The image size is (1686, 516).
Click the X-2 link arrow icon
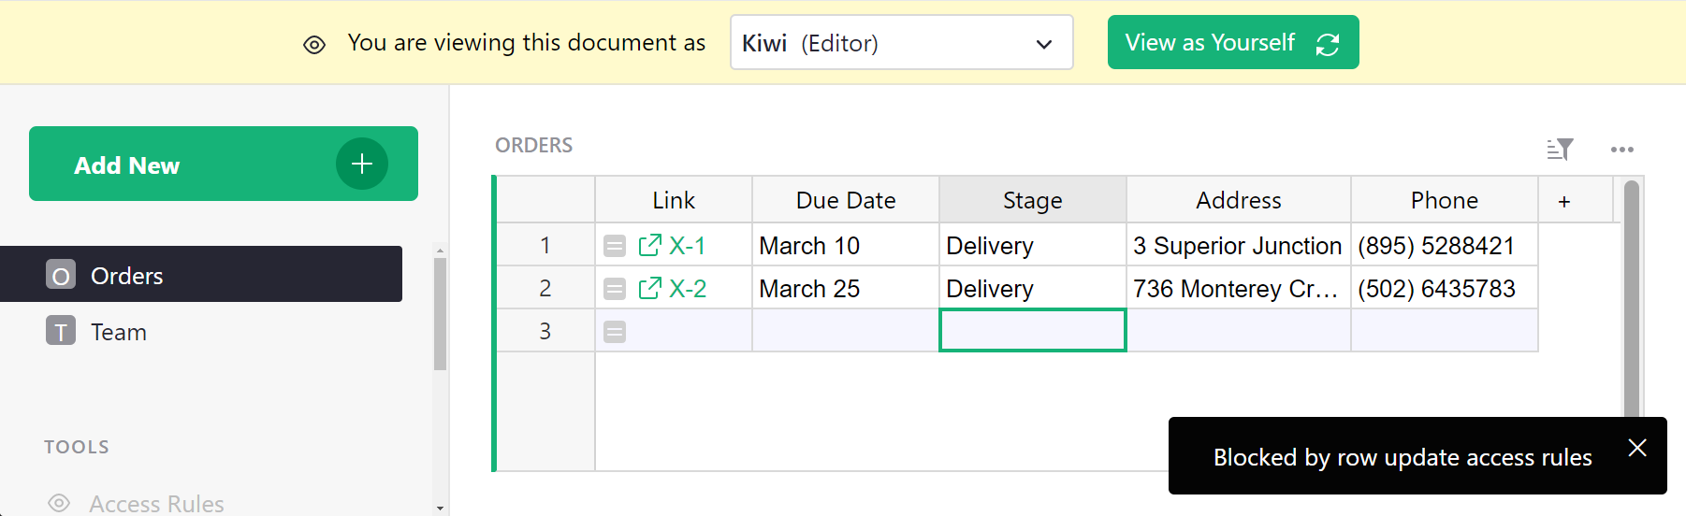(x=649, y=289)
